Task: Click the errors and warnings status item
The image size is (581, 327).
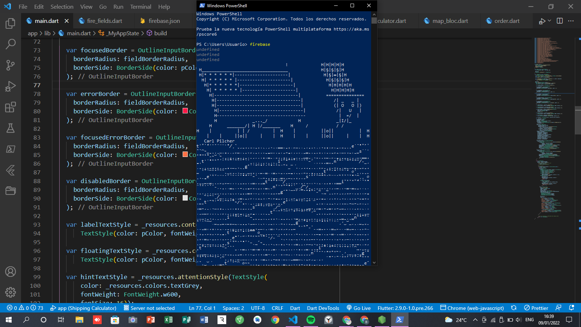Action: [x=25, y=308]
